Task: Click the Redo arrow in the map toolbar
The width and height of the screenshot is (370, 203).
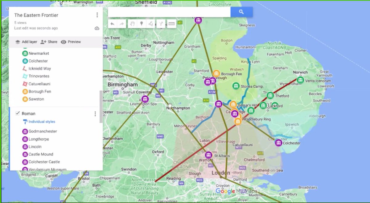Action: pos(121,24)
